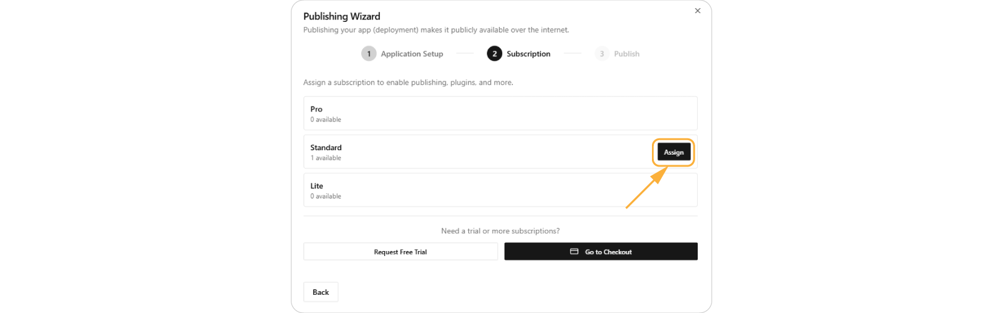
Task: Go to the Application Setup step label
Action: pyautogui.click(x=412, y=54)
